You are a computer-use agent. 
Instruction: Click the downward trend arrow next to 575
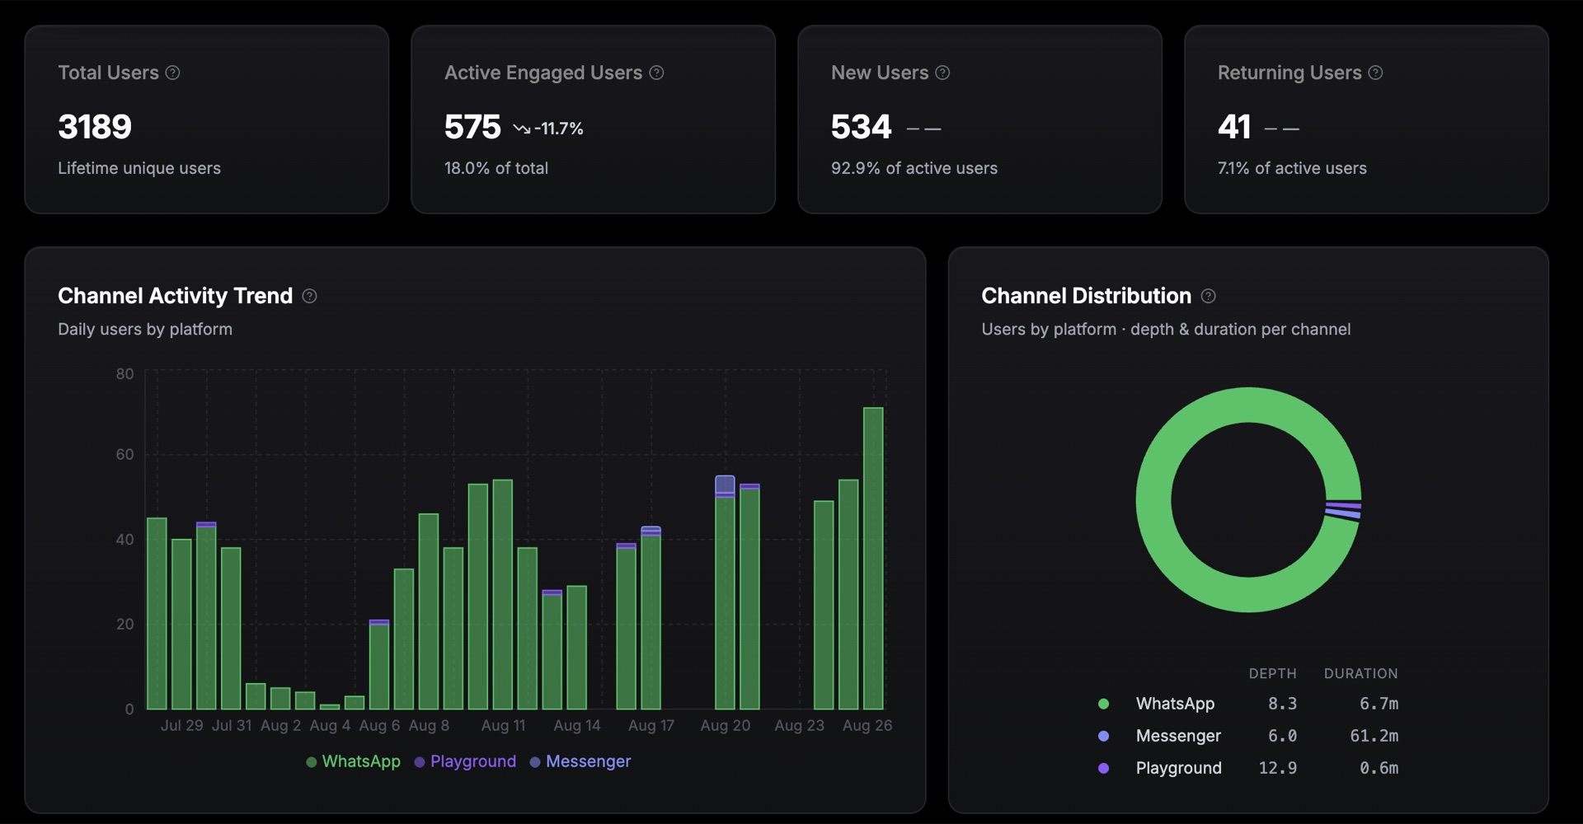521,129
